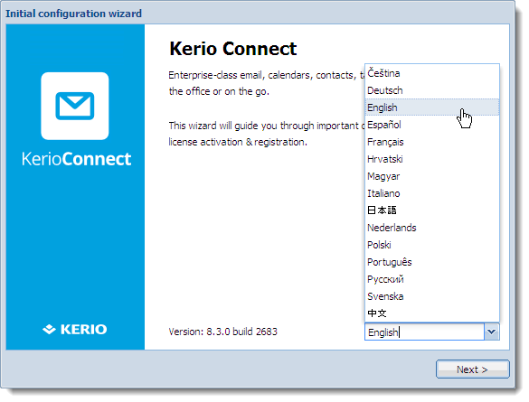Select the Japanese 日本語 language option
The width and height of the screenshot is (529, 402).
[x=432, y=210]
